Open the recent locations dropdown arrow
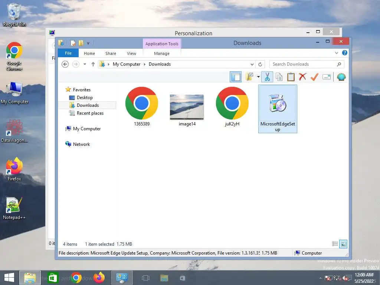The width and height of the screenshot is (380, 285). 85,64
